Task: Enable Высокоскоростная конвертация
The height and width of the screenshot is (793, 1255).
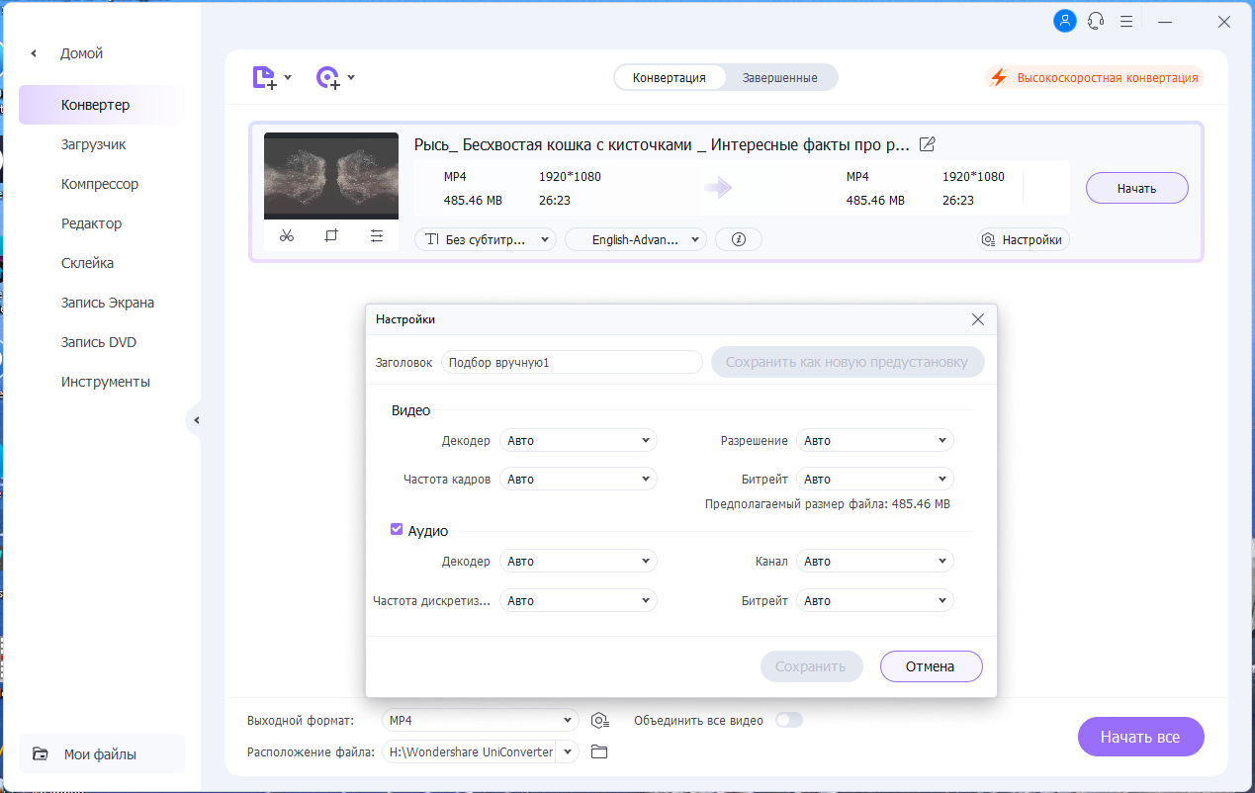Action: coord(1095,77)
